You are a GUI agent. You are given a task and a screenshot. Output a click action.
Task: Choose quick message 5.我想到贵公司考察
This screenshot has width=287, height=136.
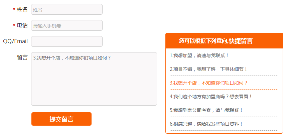coord(206,110)
